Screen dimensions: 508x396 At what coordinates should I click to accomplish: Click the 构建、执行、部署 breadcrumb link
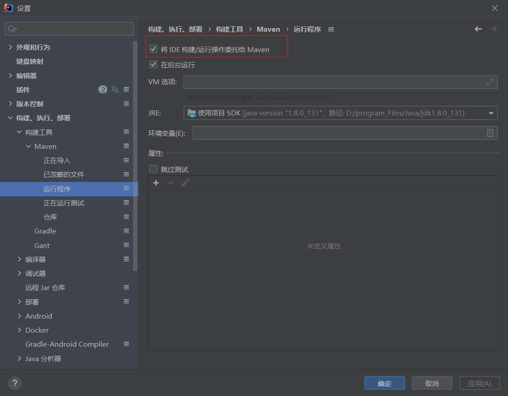(x=175, y=29)
